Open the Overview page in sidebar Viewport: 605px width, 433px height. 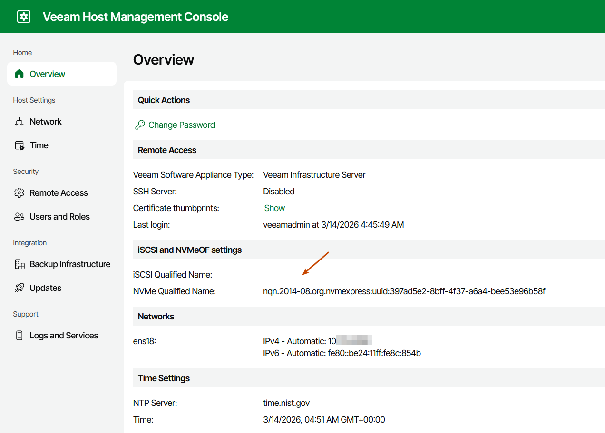(x=62, y=74)
